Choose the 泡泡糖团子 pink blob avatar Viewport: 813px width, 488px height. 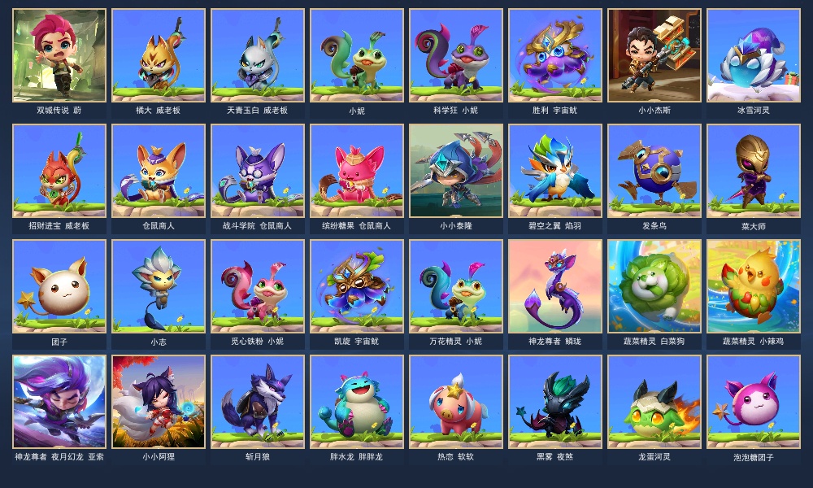tap(754, 402)
